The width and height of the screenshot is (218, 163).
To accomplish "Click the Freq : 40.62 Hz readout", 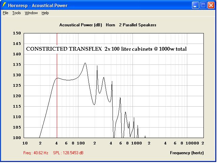I will [36, 153].
